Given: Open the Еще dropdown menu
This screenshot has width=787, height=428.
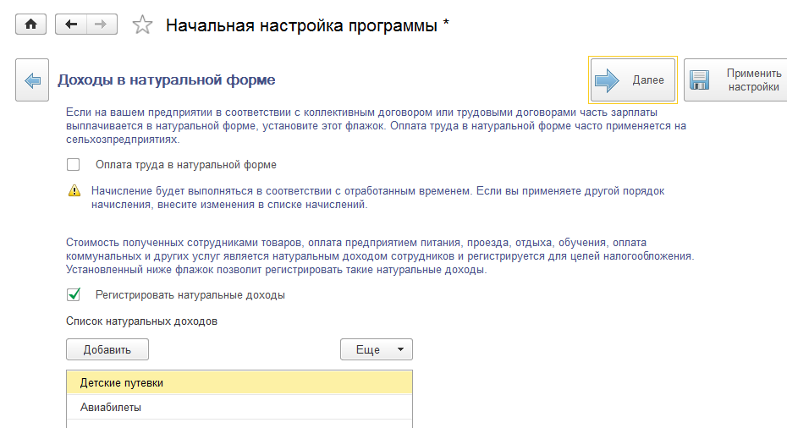Looking at the screenshot, I should (x=376, y=349).
